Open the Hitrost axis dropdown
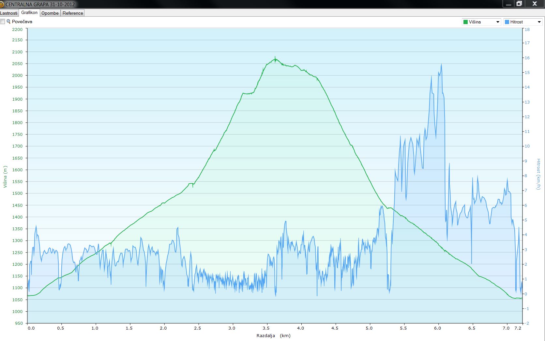Image resolution: width=545 pixels, height=341 pixels. (539, 22)
